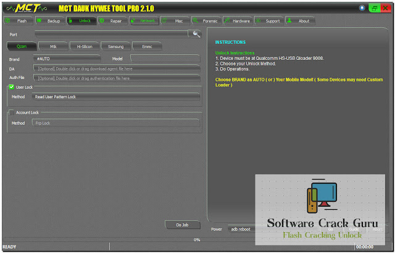Click the port search magnifier icon
Screen dimensions: 395x253
(x=196, y=34)
